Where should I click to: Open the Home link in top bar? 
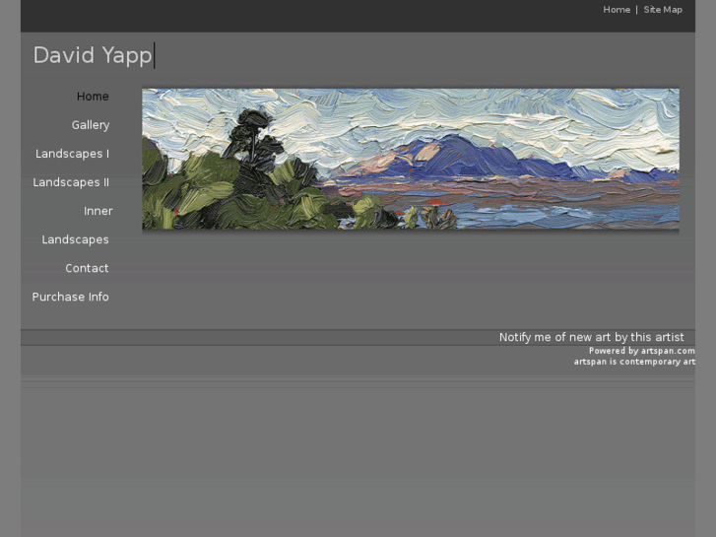tap(617, 10)
